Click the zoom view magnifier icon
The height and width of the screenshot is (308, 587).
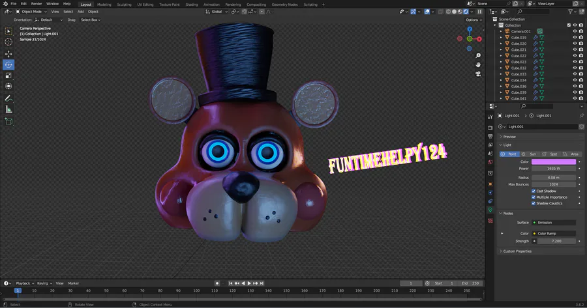click(x=478, y=55)
